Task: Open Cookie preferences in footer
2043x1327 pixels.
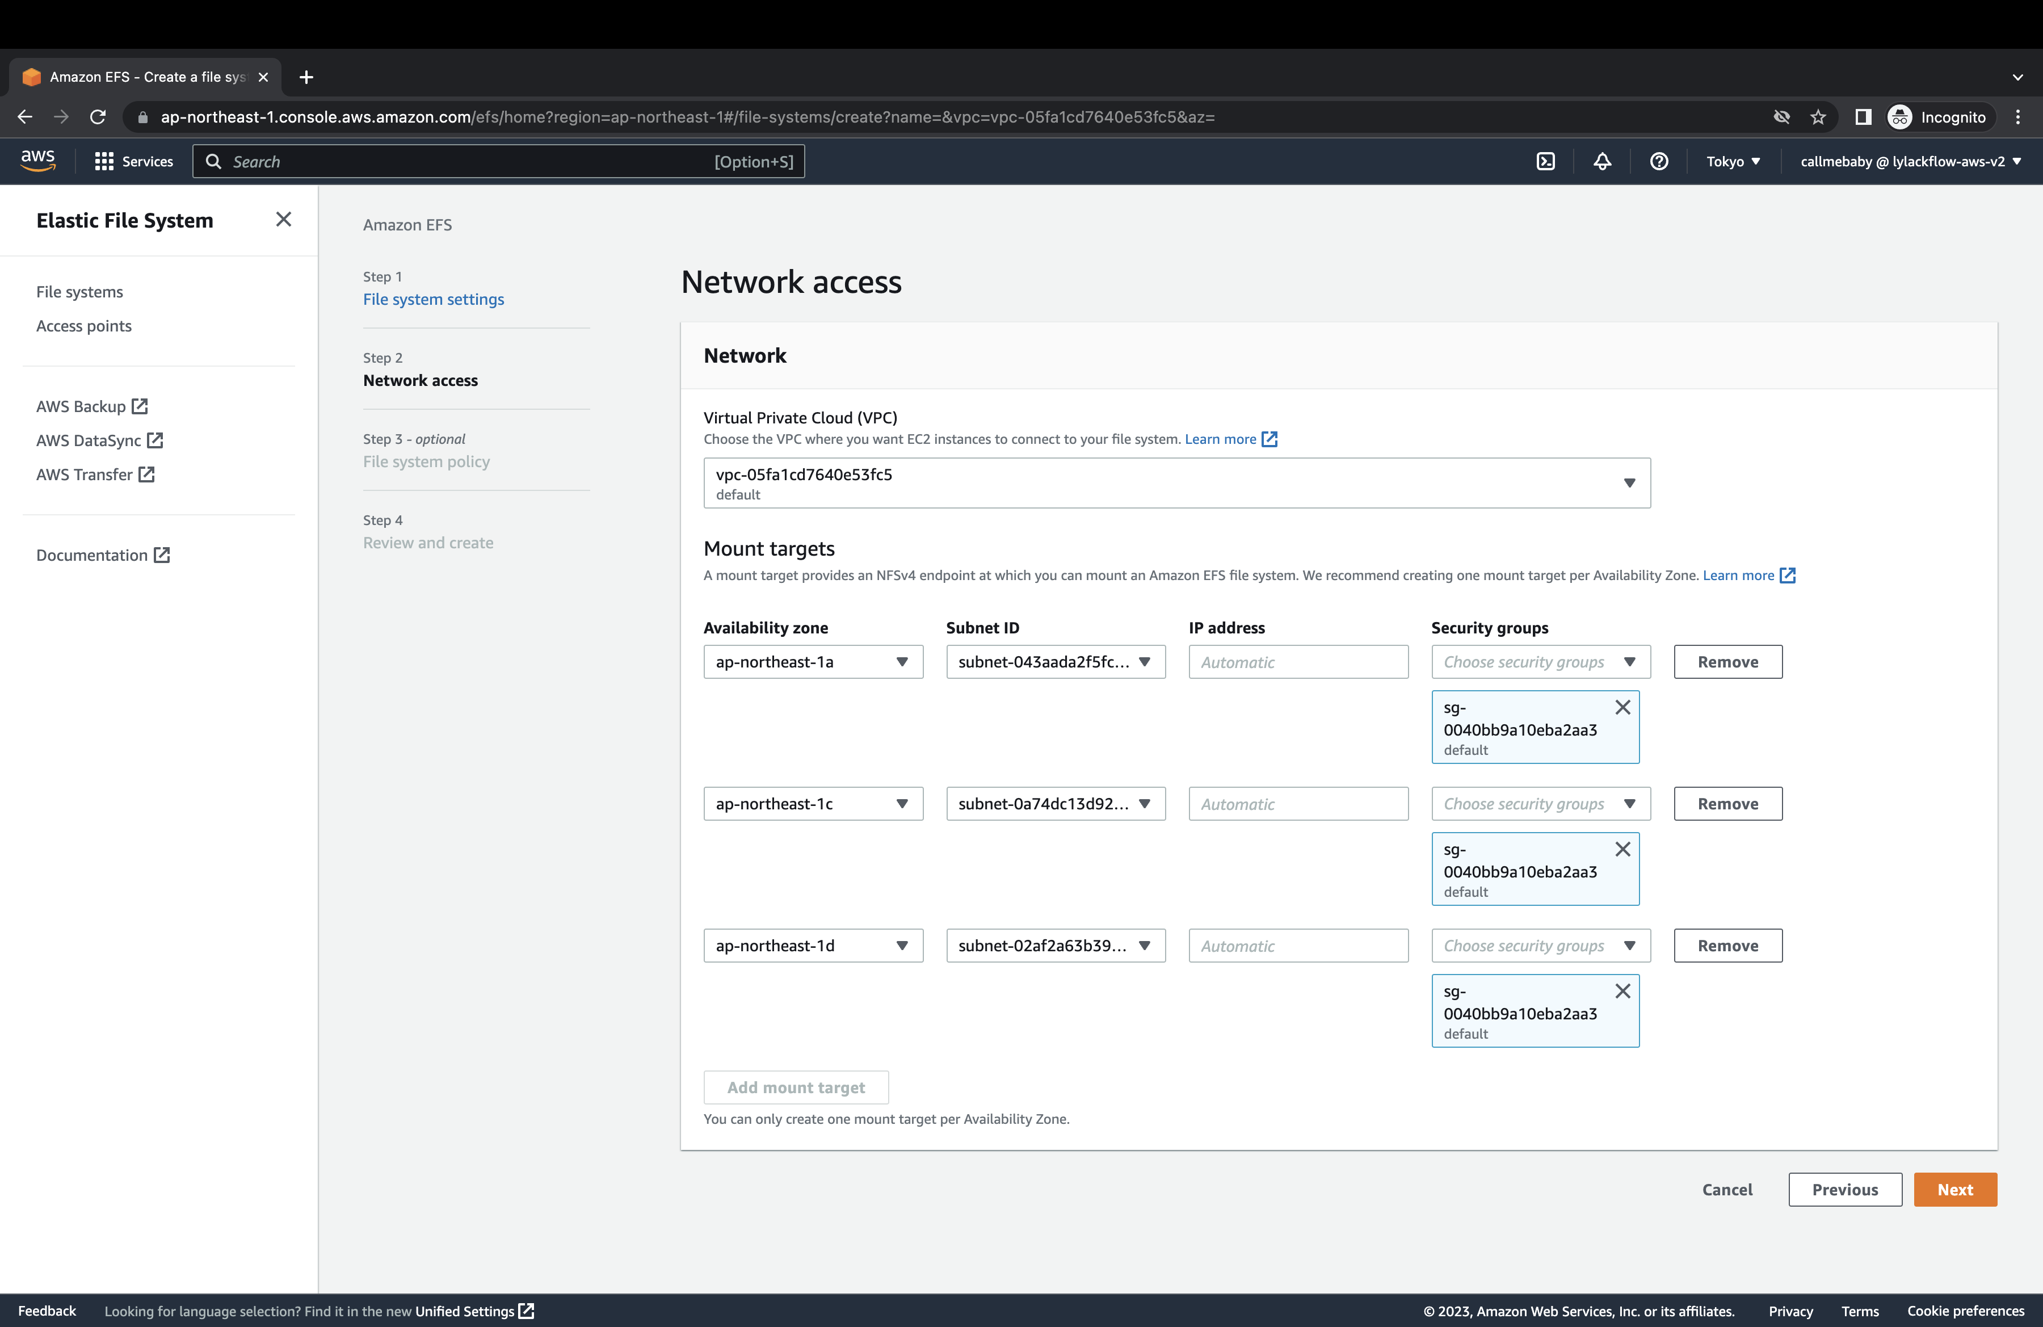Action: point(1965,1311)
